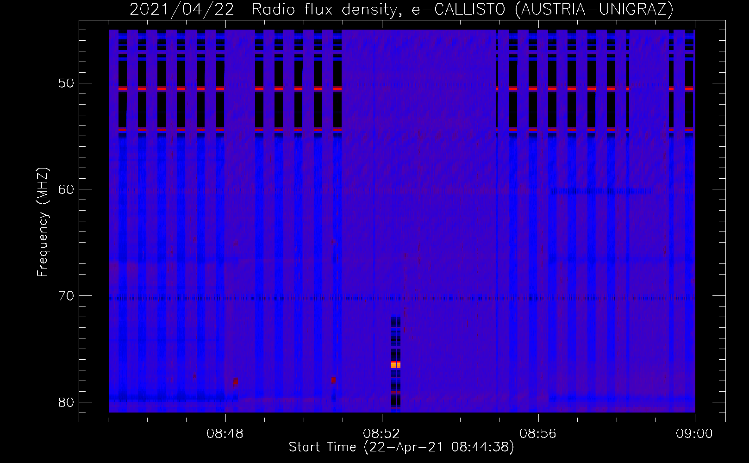Image resolution: width=749 pixels, height=463 pixels.
Task: Click the 'Start Time (22-Apr-21 08:44:38)' label
Action: point(401,447)
